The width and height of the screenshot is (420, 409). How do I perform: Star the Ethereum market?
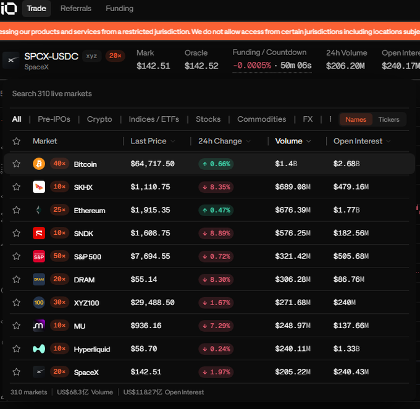click(16, 210)
